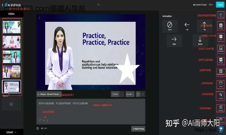This screenshot has height=135, width=226.
Task: Choose the Bottom animation direction
Action: tap(200, 40)
